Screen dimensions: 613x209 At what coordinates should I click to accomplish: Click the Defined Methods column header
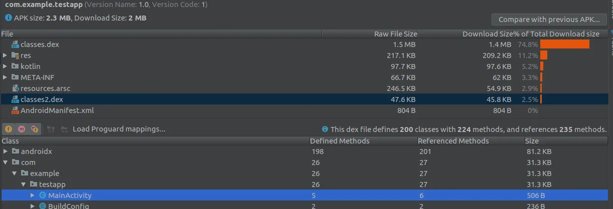[340, 141]
